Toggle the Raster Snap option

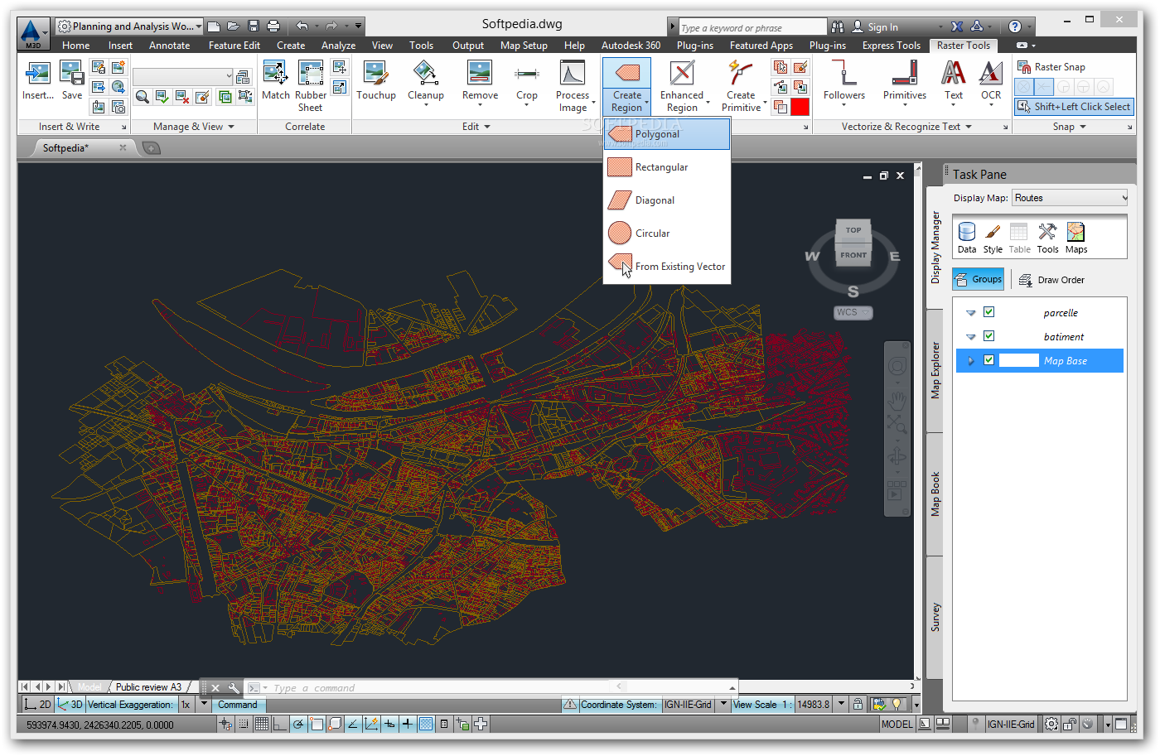point(1051,67)
